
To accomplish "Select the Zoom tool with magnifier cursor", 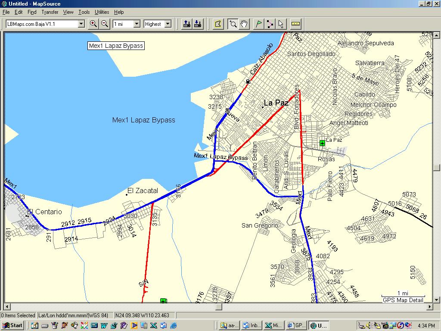I will tap(233, 24).
